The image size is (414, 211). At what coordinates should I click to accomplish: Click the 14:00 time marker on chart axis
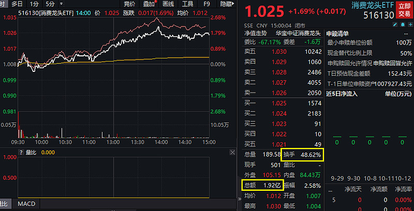point(161,142)
